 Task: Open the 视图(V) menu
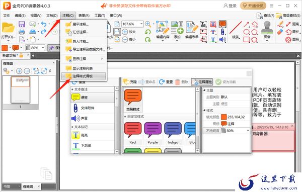(36, 16)
